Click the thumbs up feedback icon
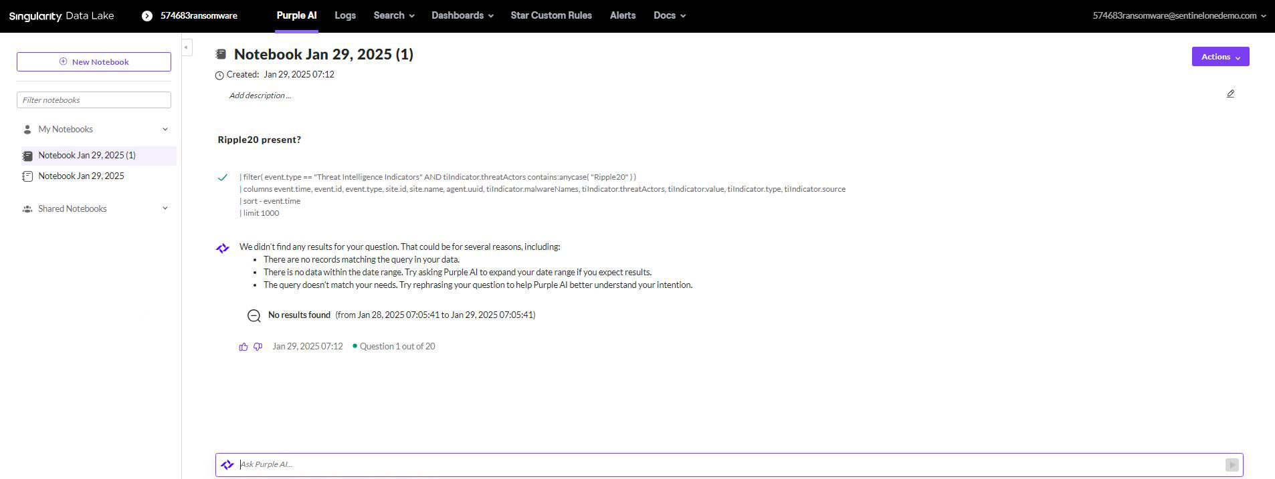1275x479 pixels. coord(243,347)
